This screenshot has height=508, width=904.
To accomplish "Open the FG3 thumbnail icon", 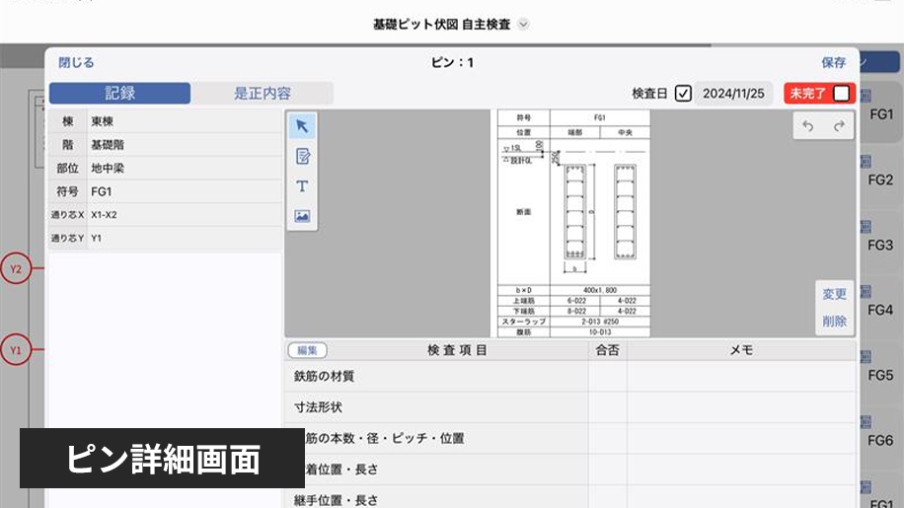I will (x=866, y=227).
